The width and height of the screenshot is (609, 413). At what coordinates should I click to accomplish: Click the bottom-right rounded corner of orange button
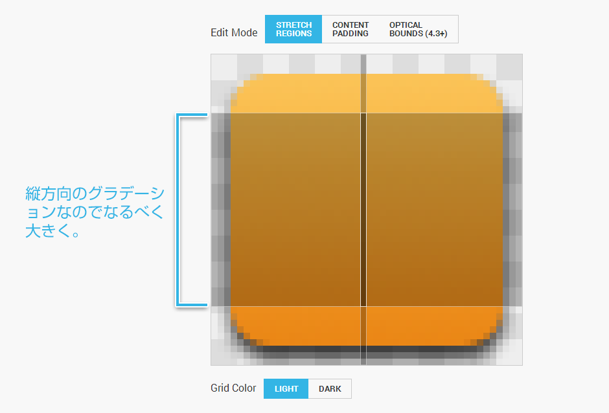click(x=489, y=333)
